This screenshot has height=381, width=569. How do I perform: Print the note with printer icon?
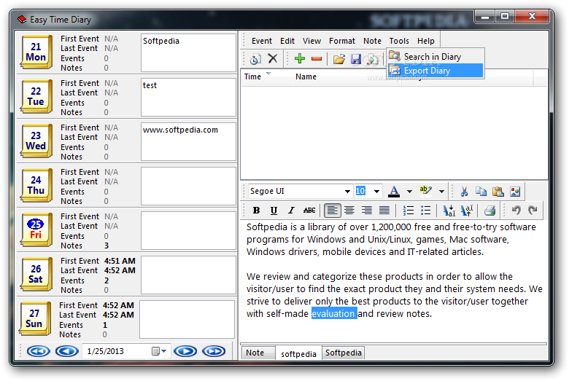[489, 211]
